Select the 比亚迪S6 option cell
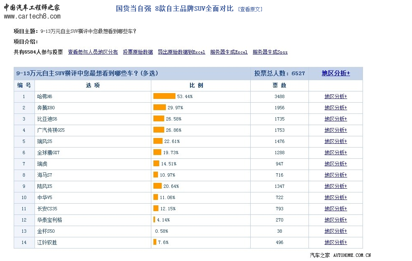Screen dimensions: 412x261 coord(93,119)
